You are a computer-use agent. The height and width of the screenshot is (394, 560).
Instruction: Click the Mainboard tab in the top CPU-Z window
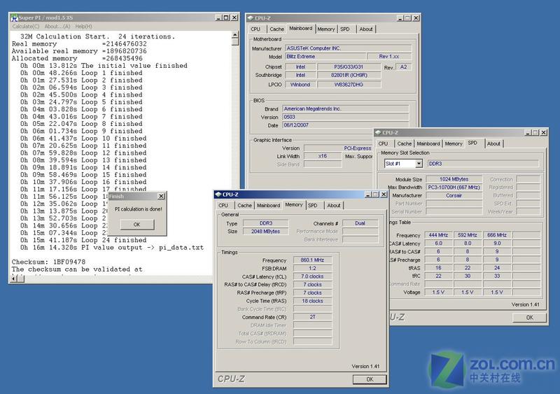point(301,28)
